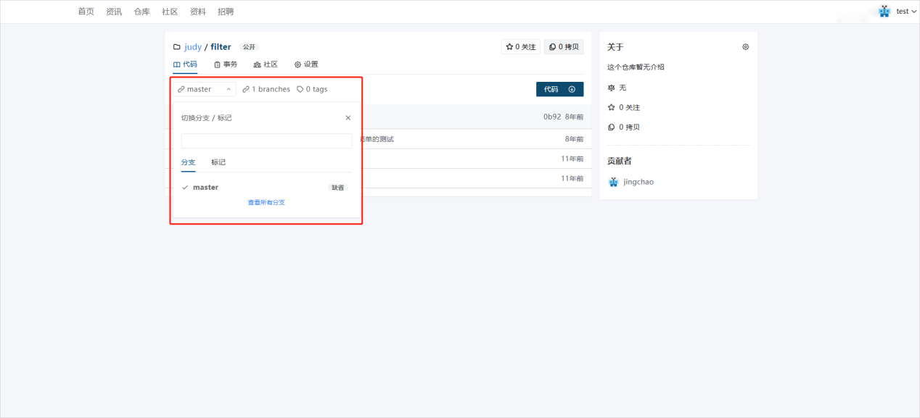Click the branch search input field
This screenshot has width=920, height=418.
(x=266, y=141)
